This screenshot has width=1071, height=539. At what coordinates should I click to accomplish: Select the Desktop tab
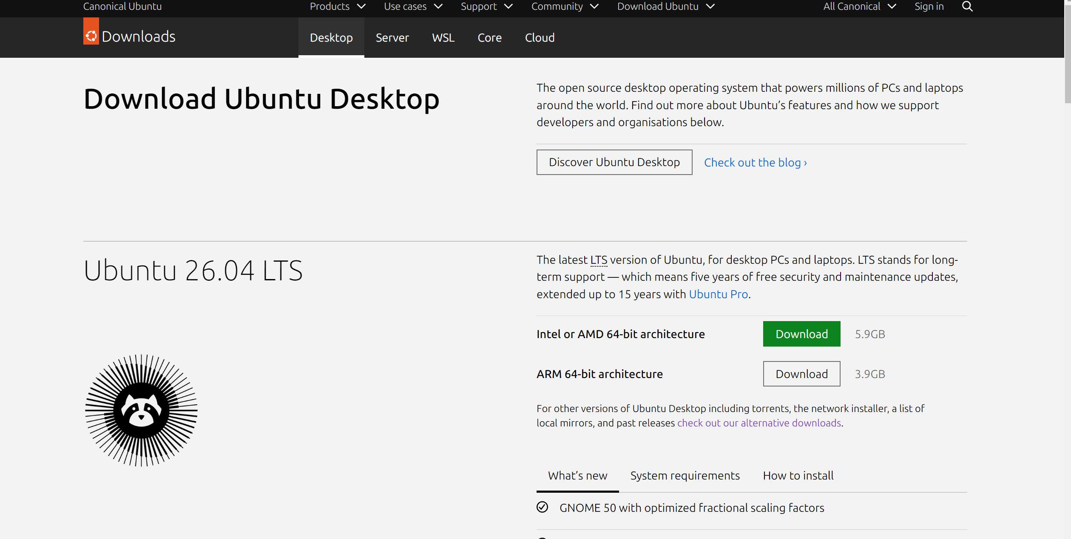331,37
